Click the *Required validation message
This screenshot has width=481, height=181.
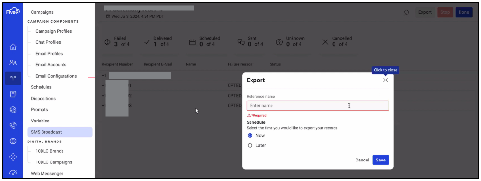[x=259, y=116]
